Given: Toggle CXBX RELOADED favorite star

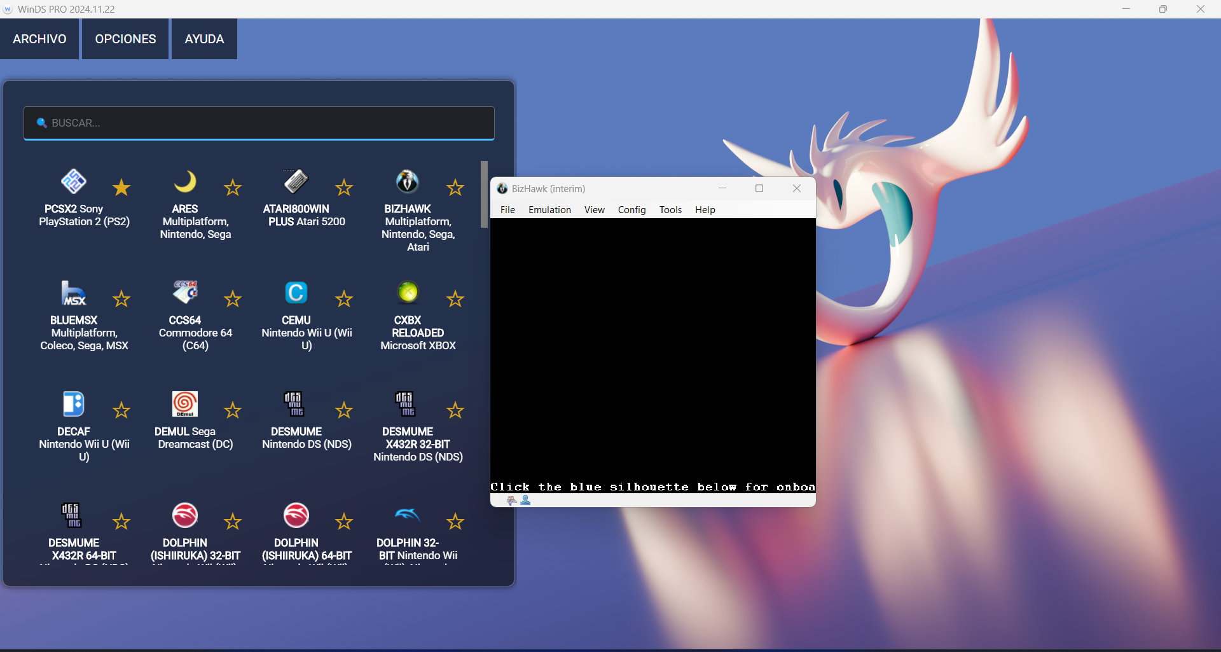Looking at the screenshot, I should pos(455,299).
